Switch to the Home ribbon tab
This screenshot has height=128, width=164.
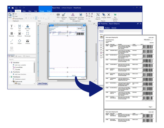(18, 11)
